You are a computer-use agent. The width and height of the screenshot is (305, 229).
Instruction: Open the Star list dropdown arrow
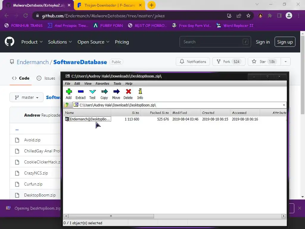pyautogui.click(x=286, y=61)
